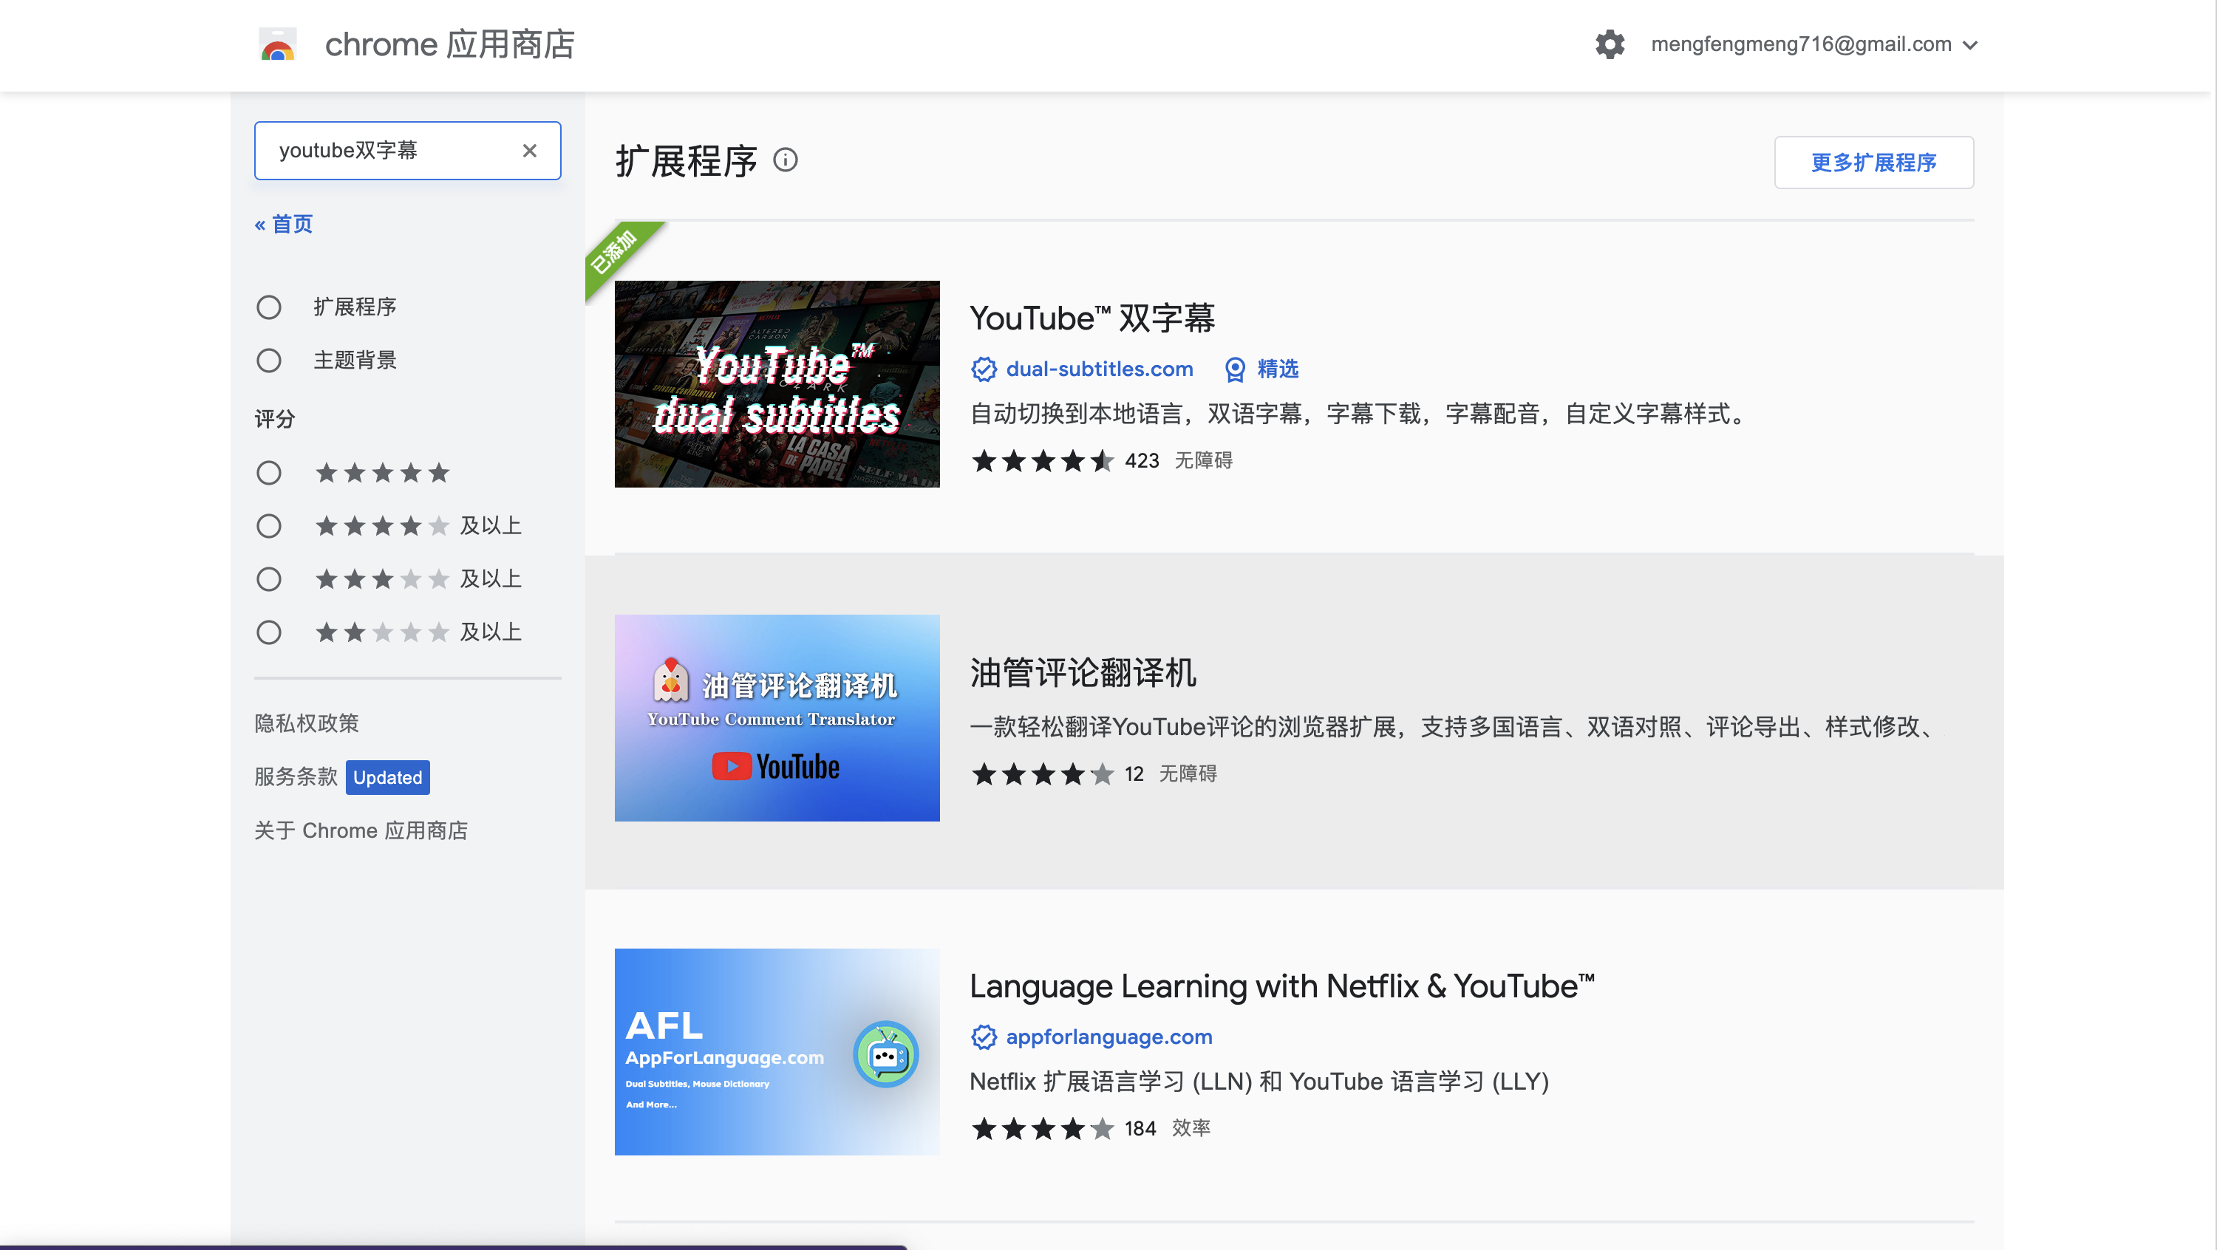Image resolution: width=2217 pixels, height=1250 pixels.
Task: Open the dual-subtitles.com link
Action: [1099, 369]
